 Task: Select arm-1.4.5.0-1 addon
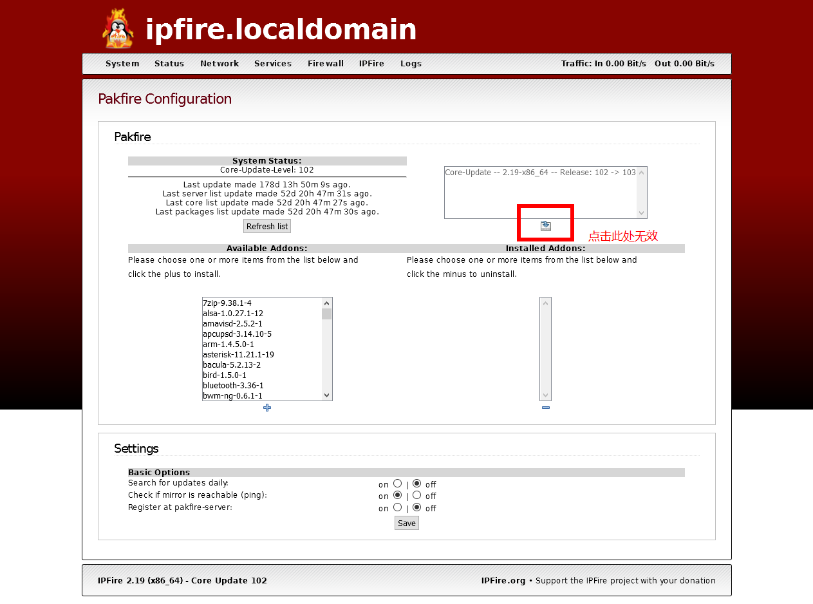(262, 344)
